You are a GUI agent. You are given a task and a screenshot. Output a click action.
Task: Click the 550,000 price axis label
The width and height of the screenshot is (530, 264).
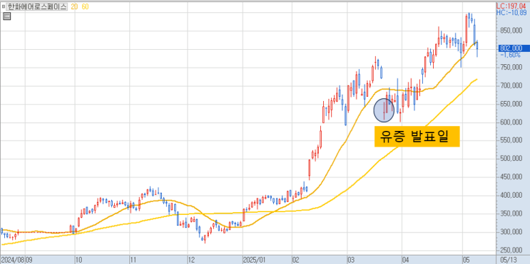coord(511,140)
